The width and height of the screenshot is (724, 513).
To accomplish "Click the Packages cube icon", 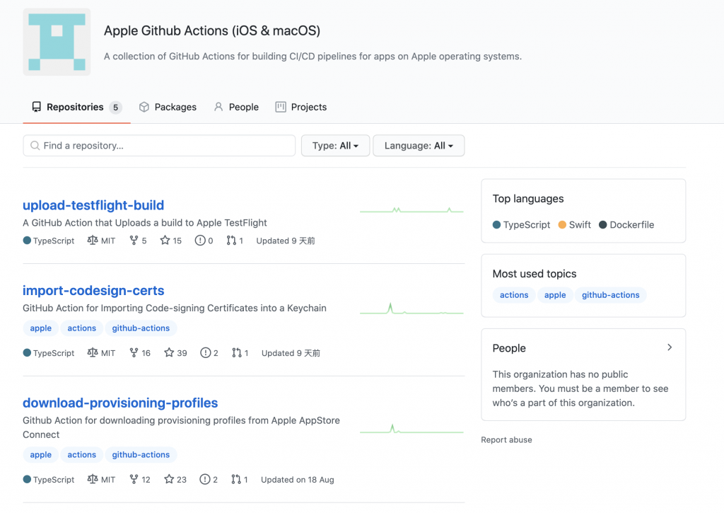I will [144, 108].
